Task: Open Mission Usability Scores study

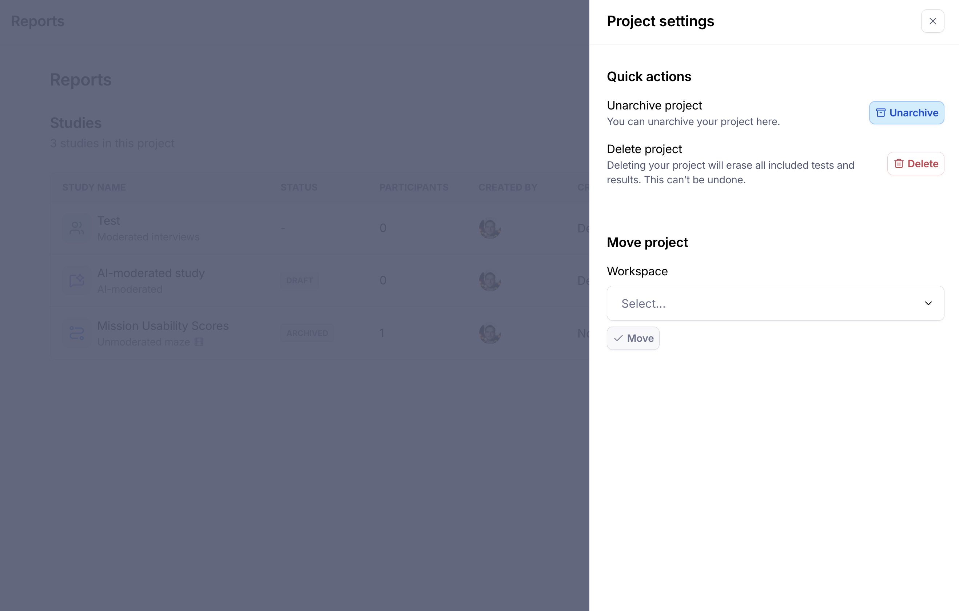Action: coord(163,326)
